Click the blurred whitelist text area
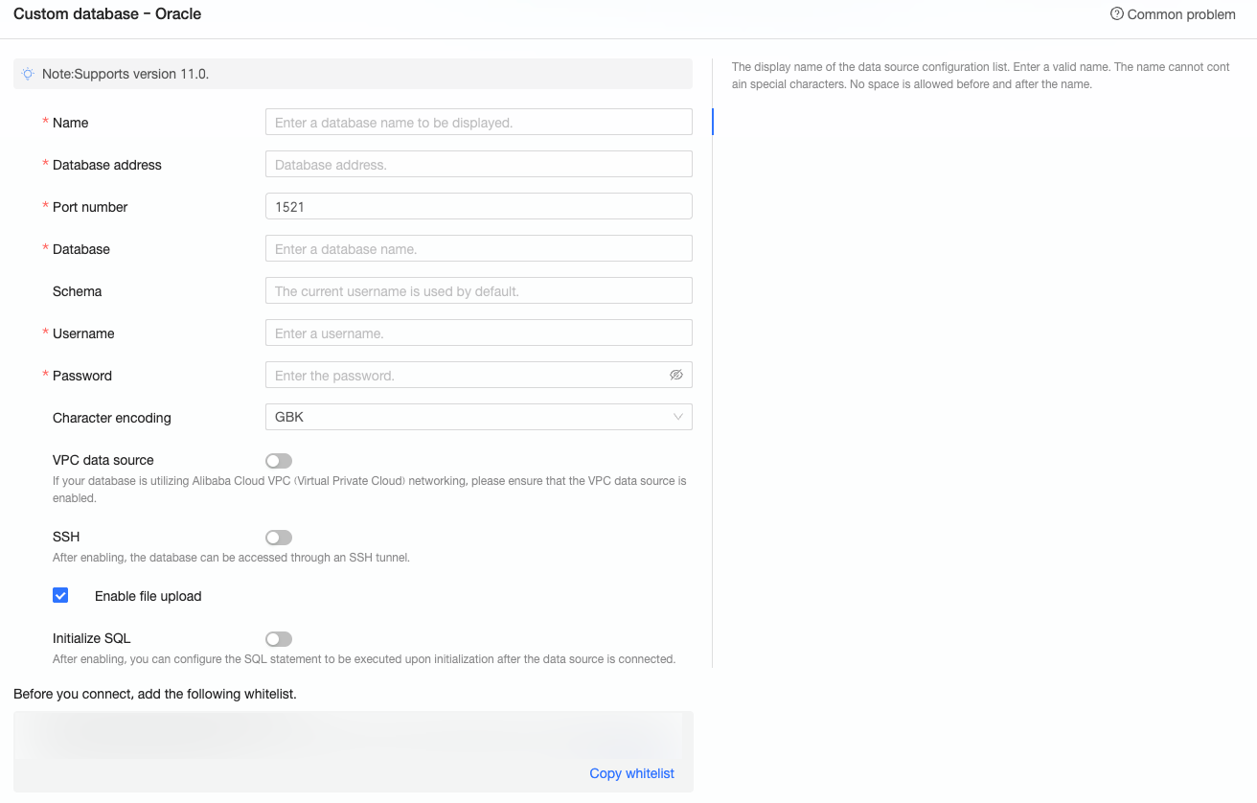 coord(353,737)
